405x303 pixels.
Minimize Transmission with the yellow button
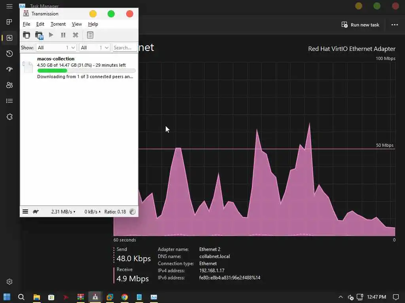(93, 14)
